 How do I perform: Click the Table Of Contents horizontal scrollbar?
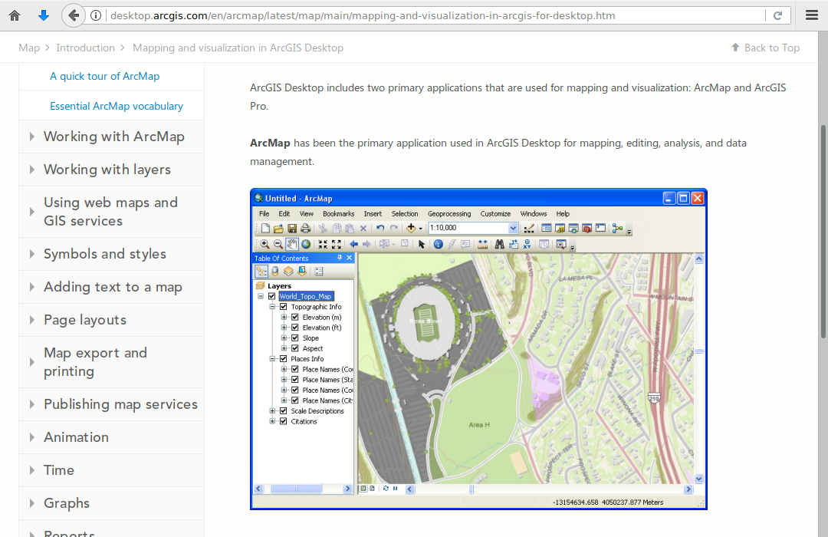(x=296, y=489)
